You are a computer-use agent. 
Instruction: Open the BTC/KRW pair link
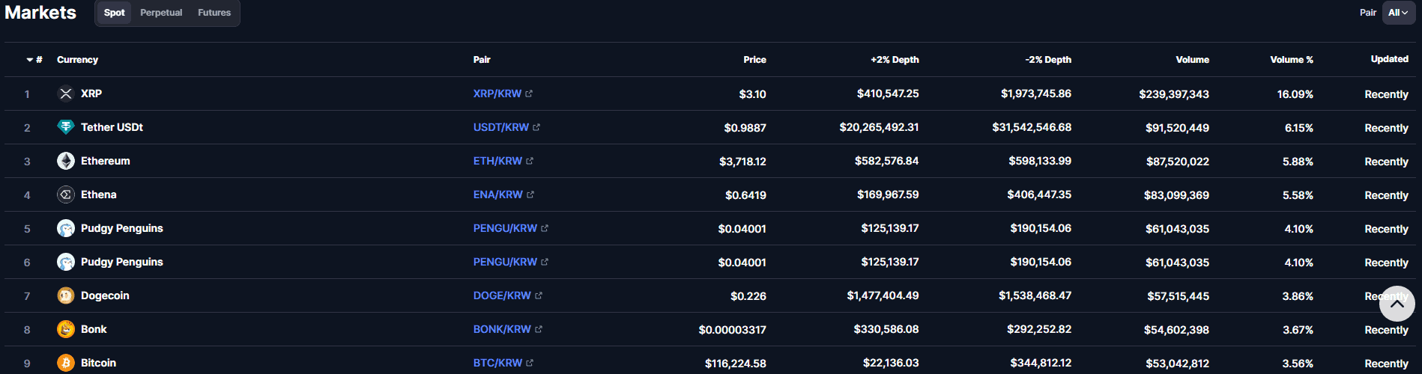click(x=497, y=363)
